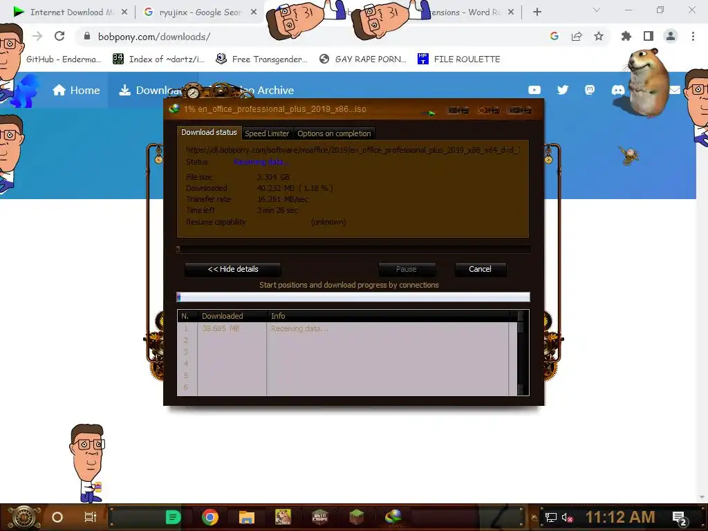708x531 pixels.
Task: Open the site's YouTube link
Action: coord(534,90)
